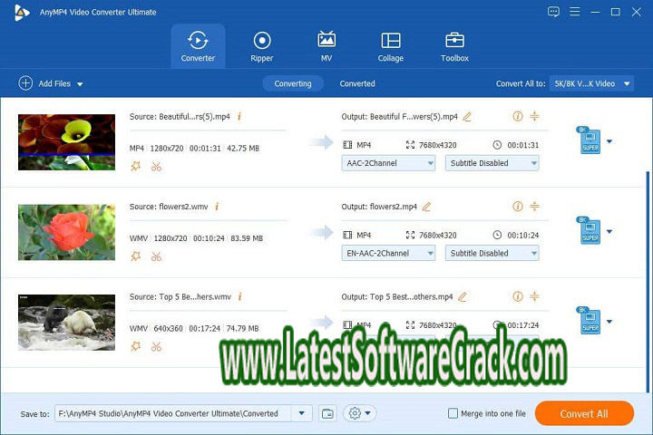This screenshot has width=653, height=435.
Task: Open the cut scissors tool for flowers2.wmv
Action: [156, 256]
